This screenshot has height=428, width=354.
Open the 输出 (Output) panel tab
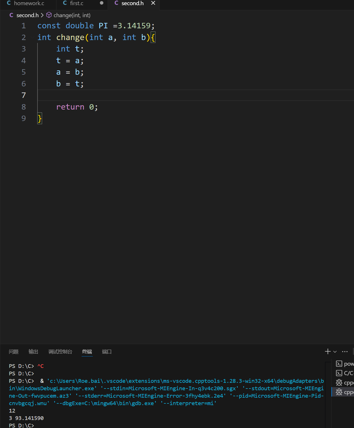(x=33, y=352)
